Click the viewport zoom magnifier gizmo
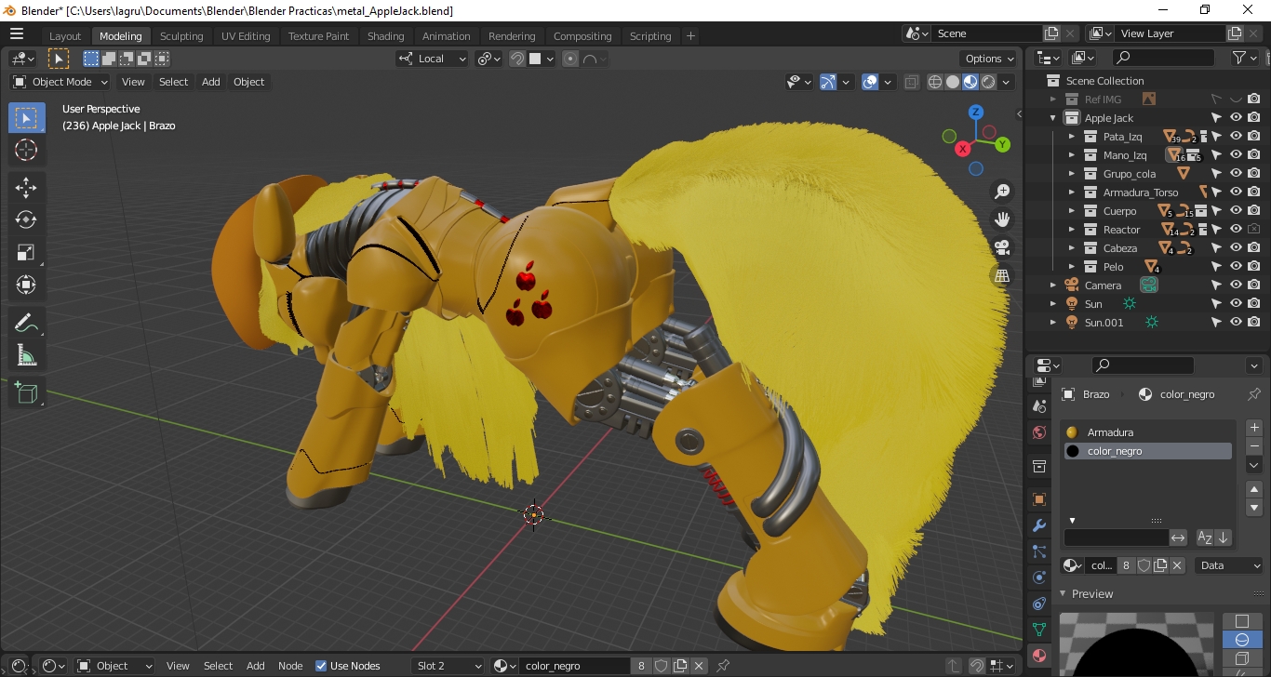 (1002, 192)
